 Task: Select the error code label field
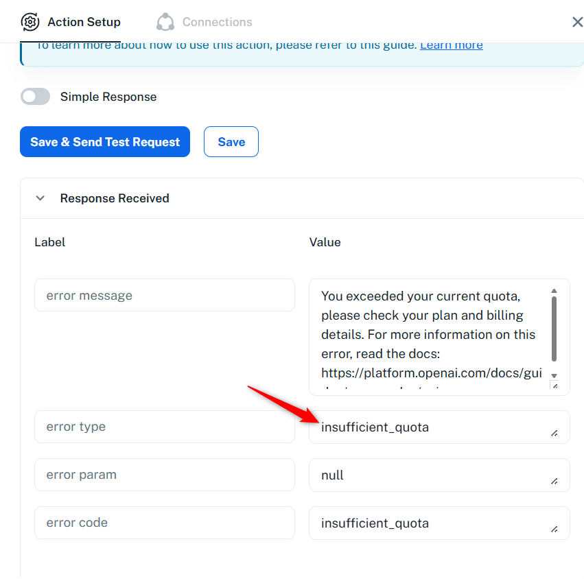[165, 523]
